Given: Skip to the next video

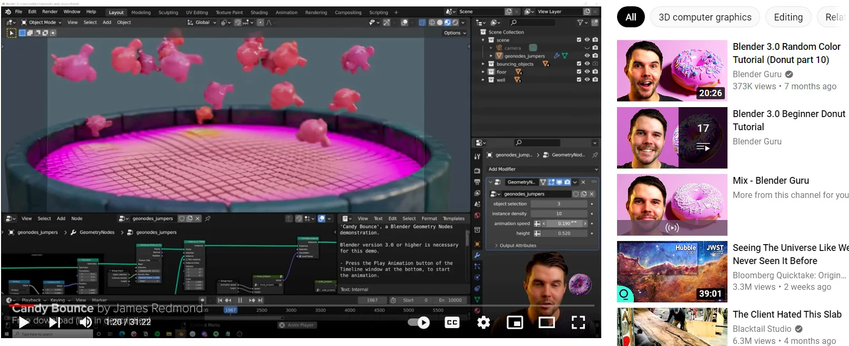Looking at the screenshot, I should pyautogui.click(x=54, y=322).
